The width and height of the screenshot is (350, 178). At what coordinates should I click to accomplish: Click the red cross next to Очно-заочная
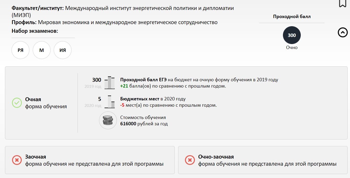click(x=190, y=160)
